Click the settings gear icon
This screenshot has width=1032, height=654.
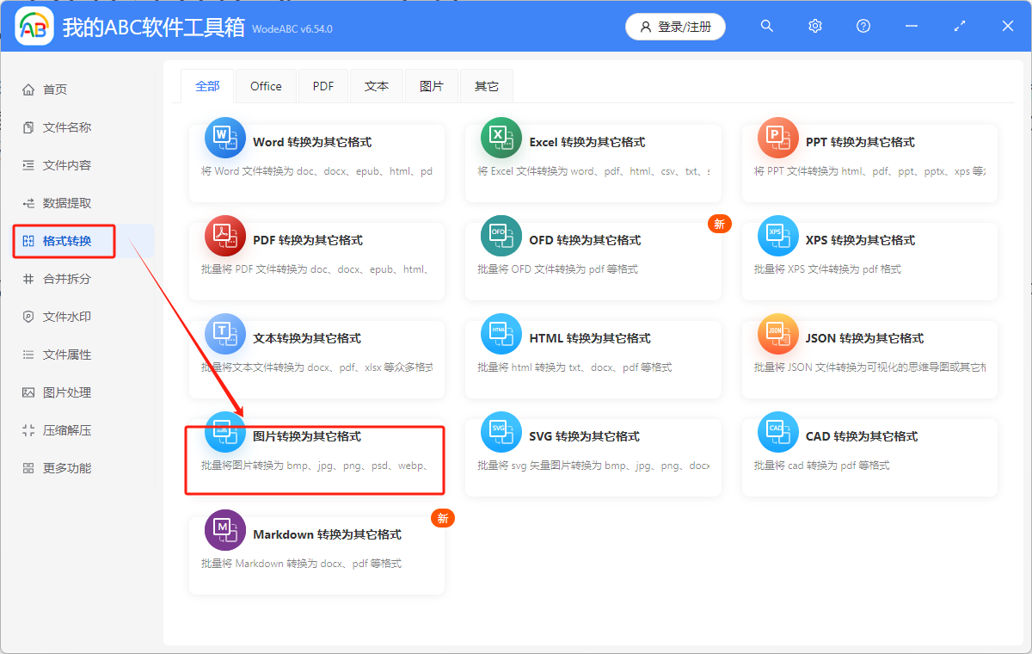tap(814, 26)
